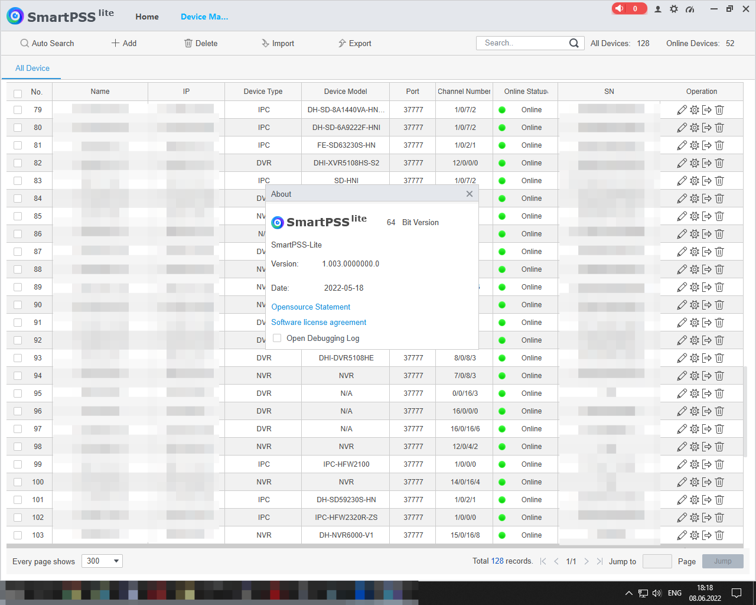This screenshot has width=756, height=605.
Task: Click the alarm speaker icon in title bar
Action: (620, 8)
